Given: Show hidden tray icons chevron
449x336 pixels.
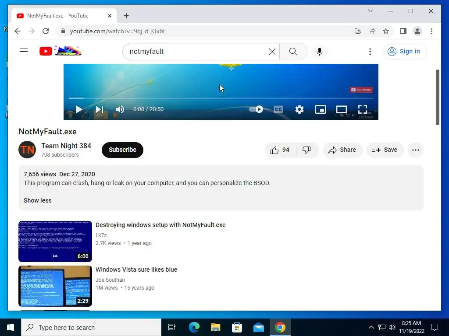Looking at the screenshot, I should [x=371, y=327].
